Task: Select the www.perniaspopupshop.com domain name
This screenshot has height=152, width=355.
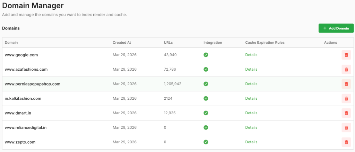Action: tap(33, 84)
